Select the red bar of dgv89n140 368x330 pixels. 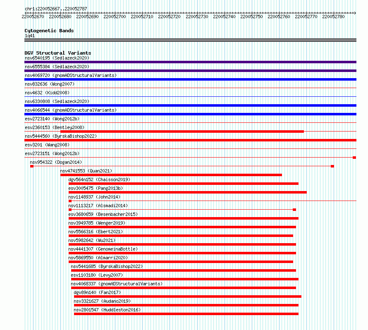coord(188,297)
